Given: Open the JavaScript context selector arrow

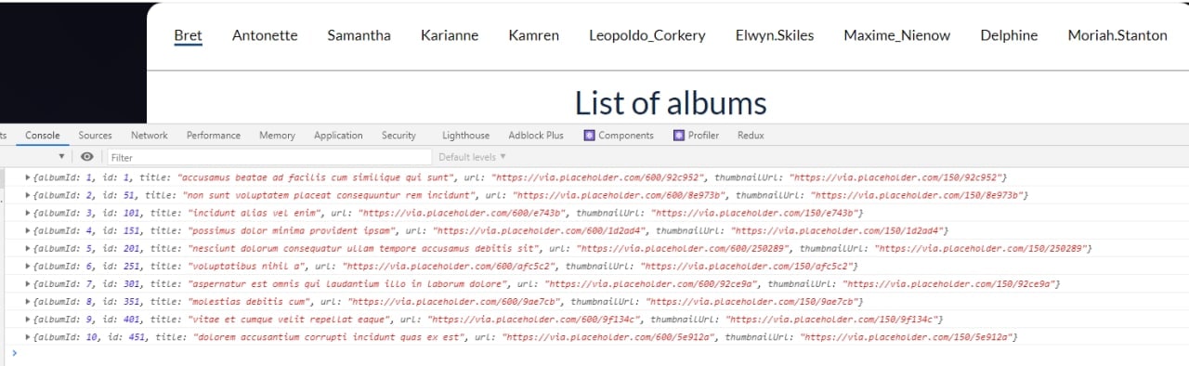Looking at the screenshot, I should 62,157.
